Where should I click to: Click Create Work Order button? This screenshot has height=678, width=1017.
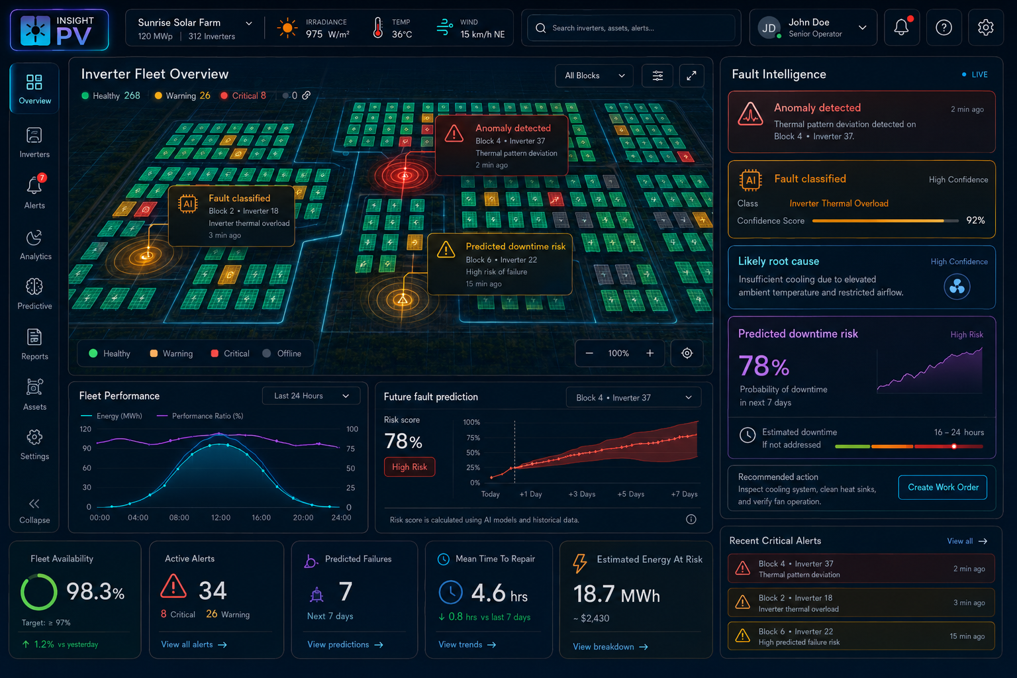[x=943, y=487]
